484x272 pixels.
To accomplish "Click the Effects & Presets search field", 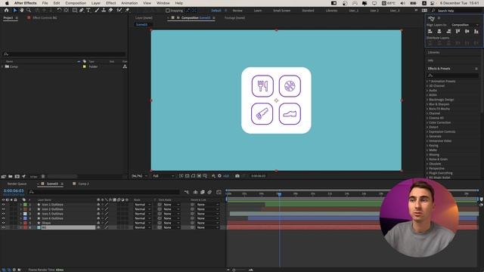I will pos(453,76).
